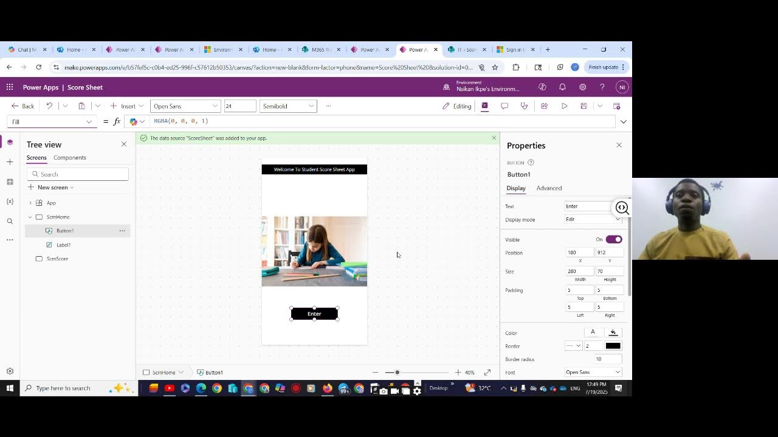778x437 pixels.
Task: Open the border style dropdown
Action: tap(573, 346)
